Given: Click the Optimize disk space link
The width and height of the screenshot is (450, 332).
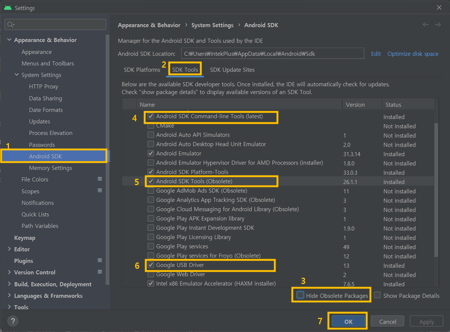Looking at the screenshot, I should pyautogui.click(x=413, y=54).
